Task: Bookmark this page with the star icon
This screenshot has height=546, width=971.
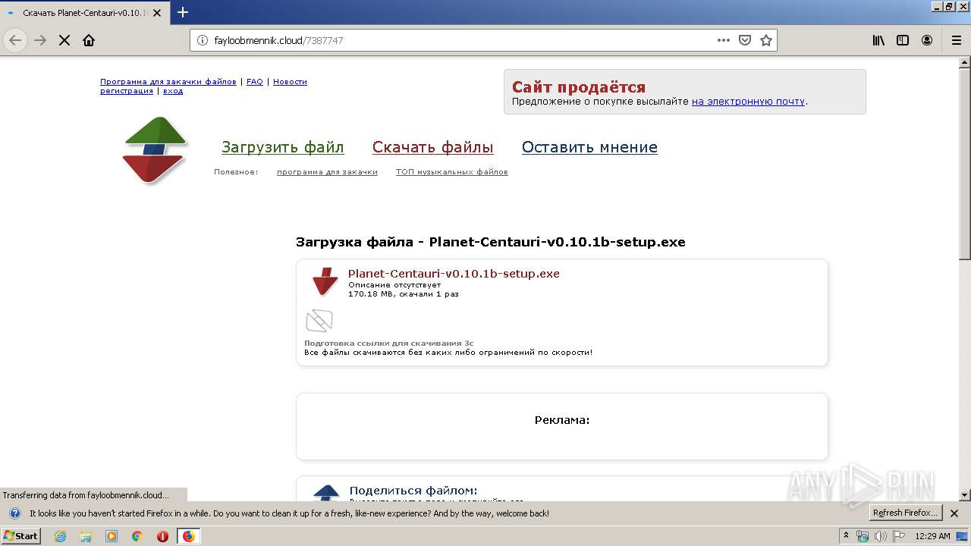Action: (x=766, y=40)
